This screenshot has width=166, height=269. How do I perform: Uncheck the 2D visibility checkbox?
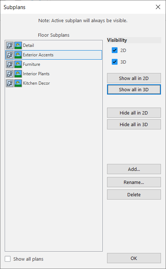pos(115,51)
